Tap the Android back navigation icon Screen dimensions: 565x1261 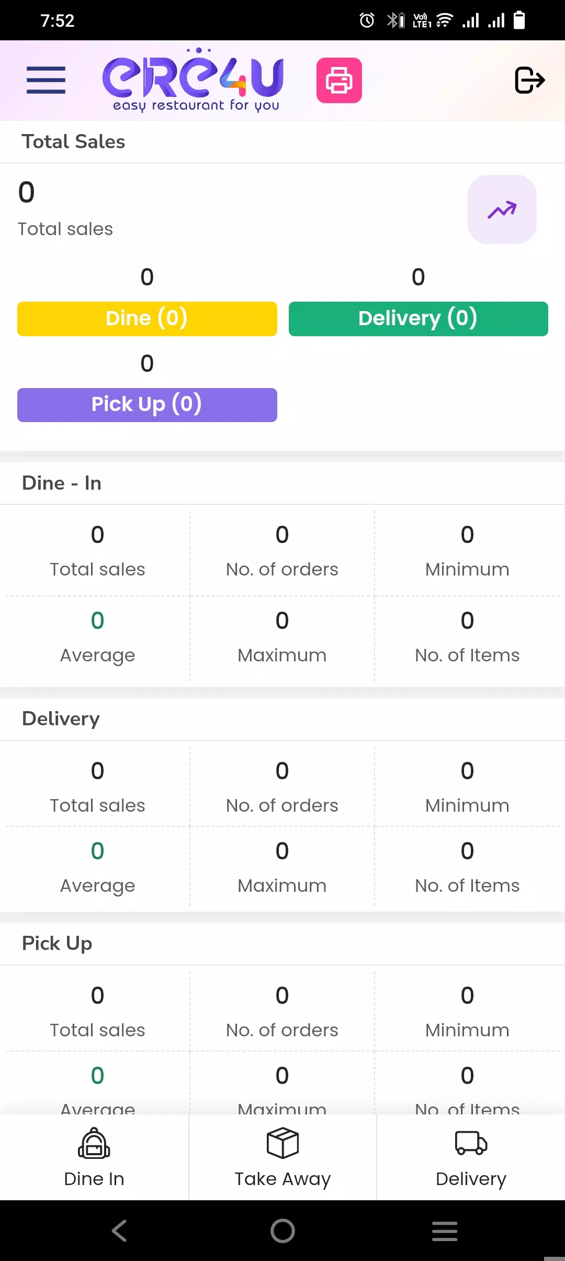119,1231
